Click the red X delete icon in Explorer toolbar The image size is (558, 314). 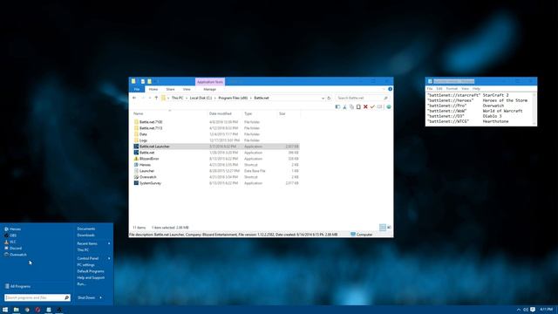365,106
